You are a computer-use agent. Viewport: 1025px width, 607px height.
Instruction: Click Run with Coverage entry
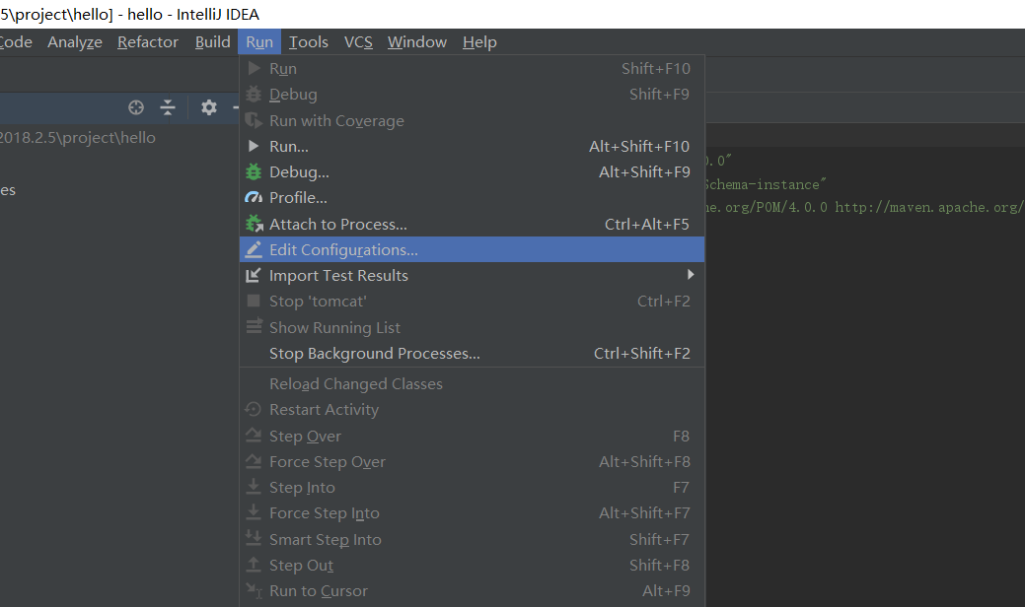click(472, 121)
